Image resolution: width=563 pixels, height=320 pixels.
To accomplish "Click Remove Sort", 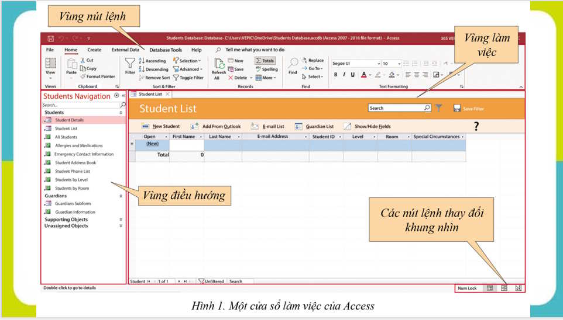I will point(155,78).
